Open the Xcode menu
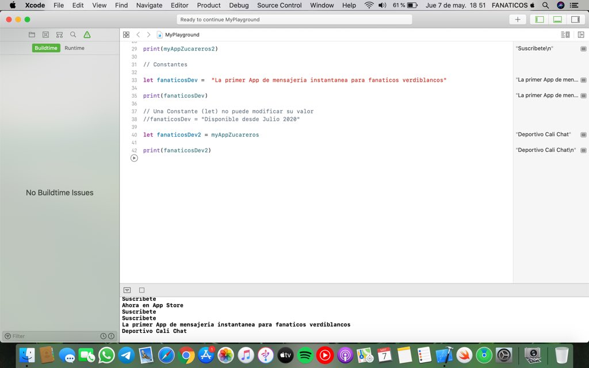Viewport: 589px width, 368px height. [35, 5]
